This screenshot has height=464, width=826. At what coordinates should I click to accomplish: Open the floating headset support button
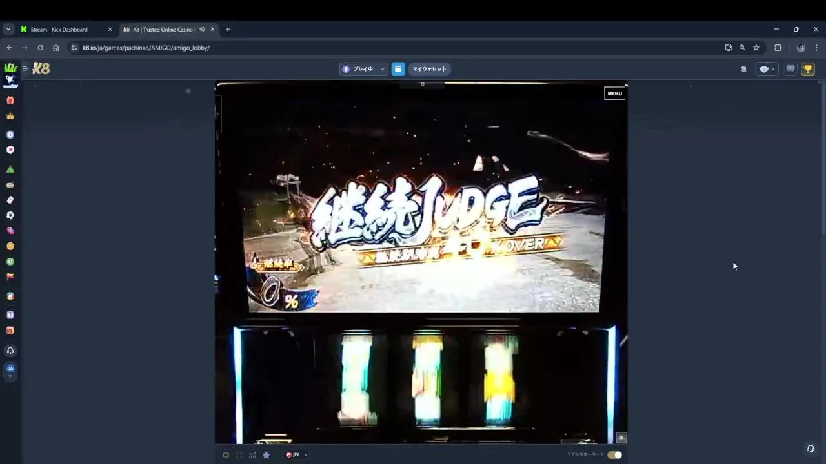[x=811, y=449]
